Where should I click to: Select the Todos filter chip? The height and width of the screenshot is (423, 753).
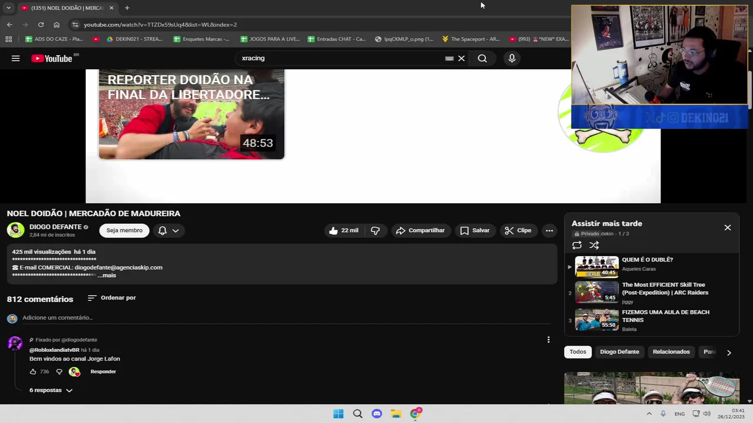578,352
